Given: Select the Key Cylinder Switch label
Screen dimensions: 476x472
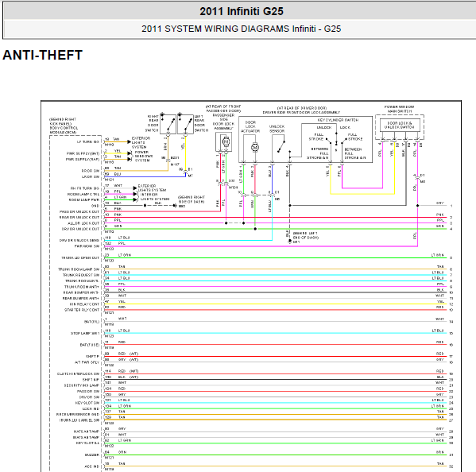Looking at the screenshot, I should (x=338, y=120).
